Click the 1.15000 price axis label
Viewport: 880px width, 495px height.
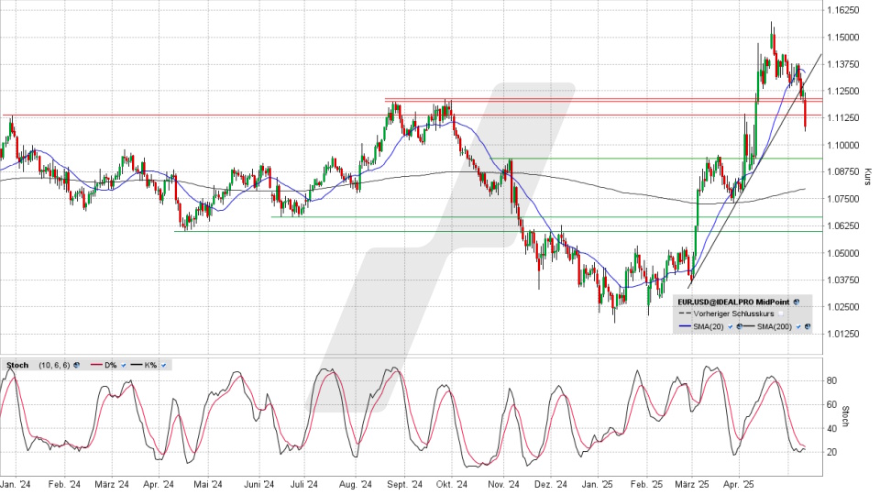[x=842, y=37]
